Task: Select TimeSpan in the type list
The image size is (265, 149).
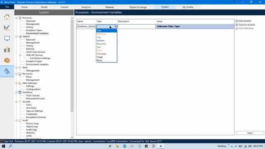Action: [x=106, y=54]
